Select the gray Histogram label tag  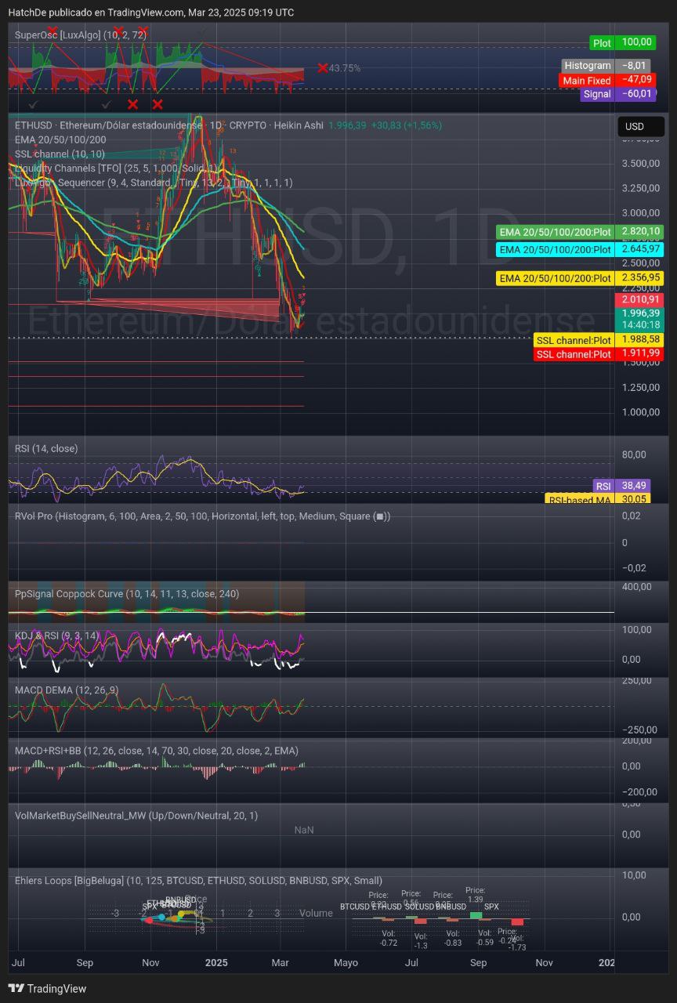[587, 66]
